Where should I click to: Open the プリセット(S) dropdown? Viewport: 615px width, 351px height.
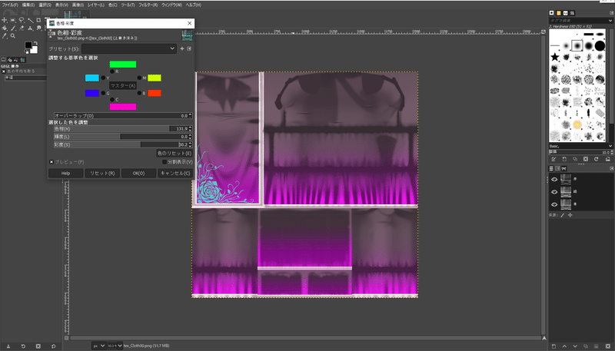[x=129, y=48]
